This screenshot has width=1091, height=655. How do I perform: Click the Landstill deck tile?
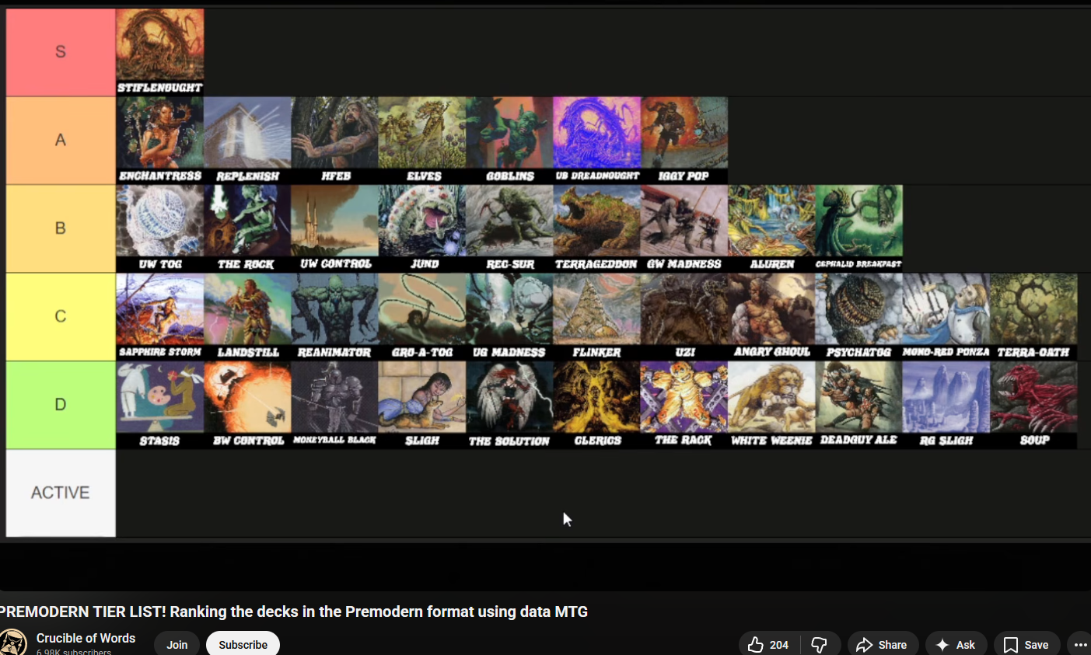click(247, 317)
